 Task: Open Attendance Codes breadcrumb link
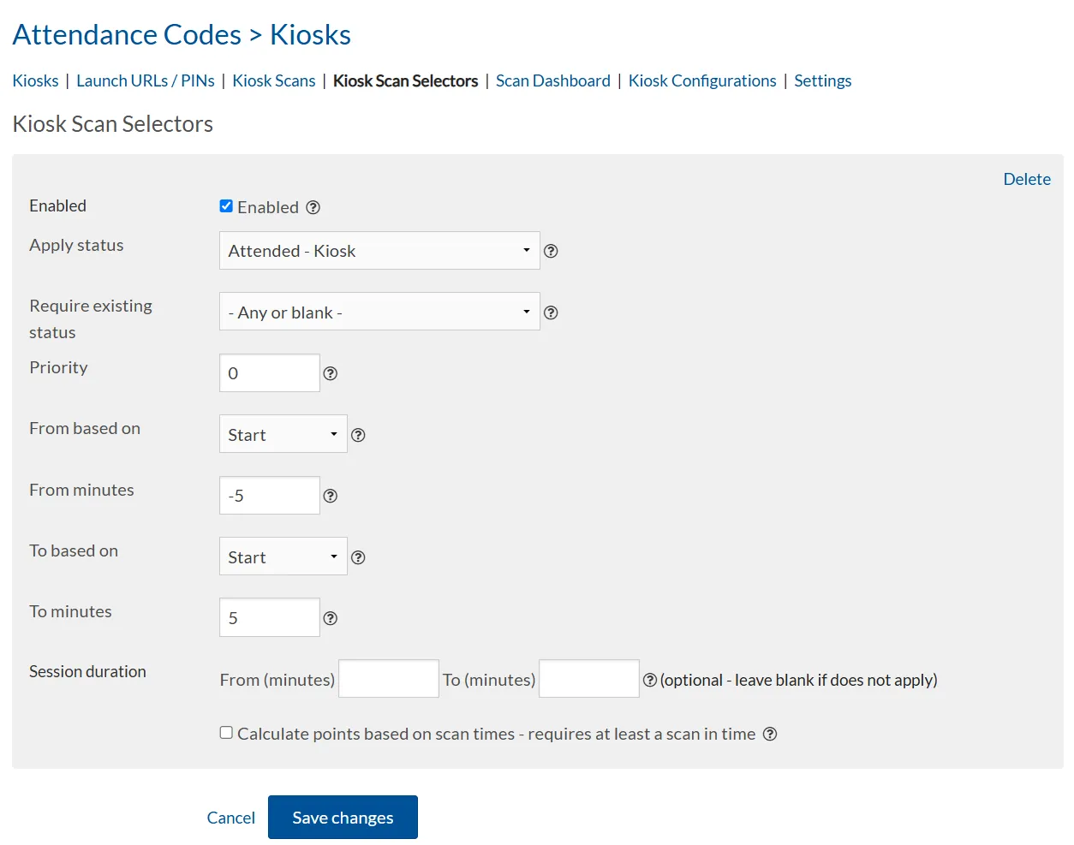[x=127, y=34]
